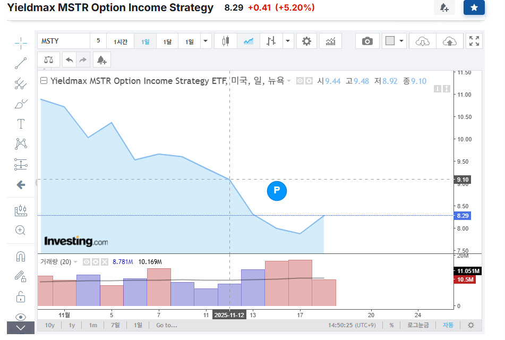Viewport: 505px width, 340px height.
Task: Open bottom-right chart settings gear
Action: (x=471, y=325)
